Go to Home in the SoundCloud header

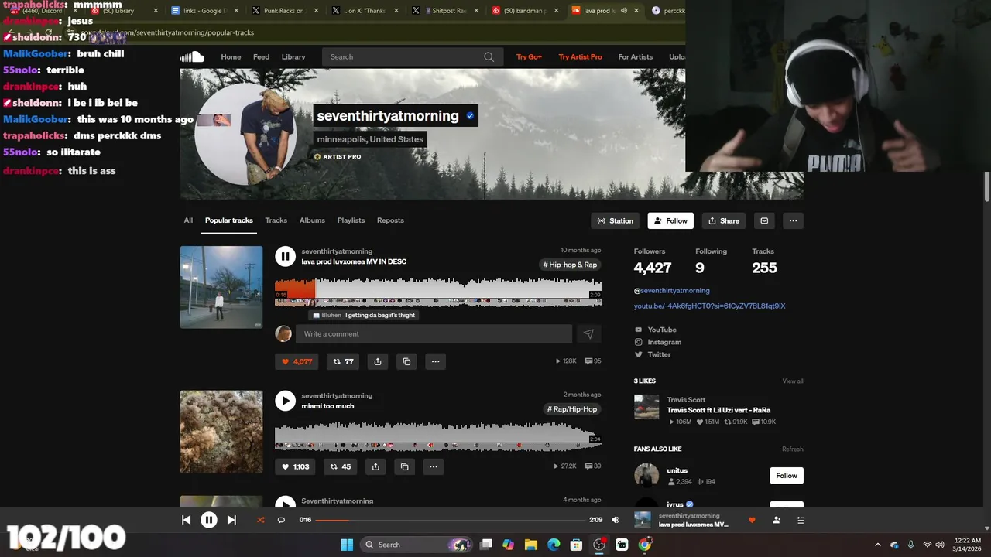[x=231, y=56]
